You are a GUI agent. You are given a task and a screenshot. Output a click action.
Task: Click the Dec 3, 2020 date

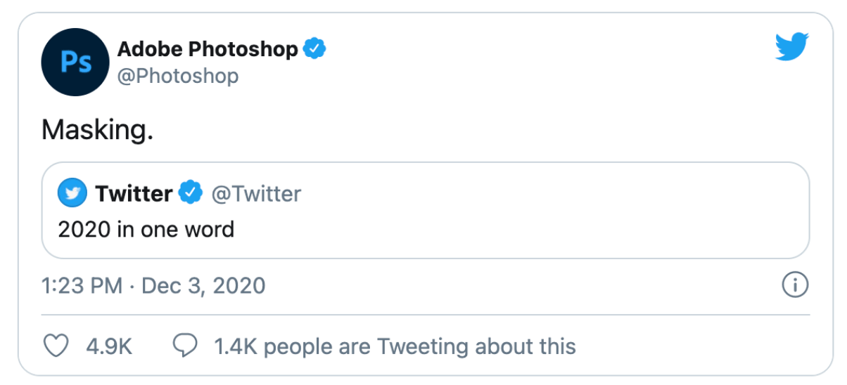[x=203, y=286]
